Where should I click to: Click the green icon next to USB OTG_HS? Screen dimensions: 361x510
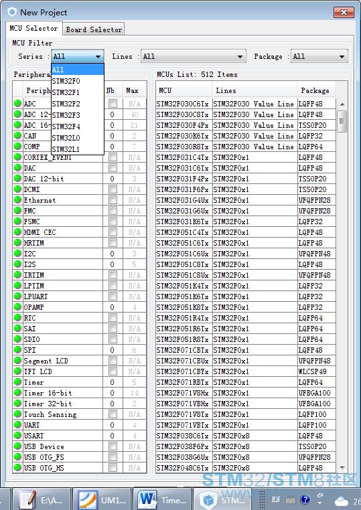click(17, 468)
